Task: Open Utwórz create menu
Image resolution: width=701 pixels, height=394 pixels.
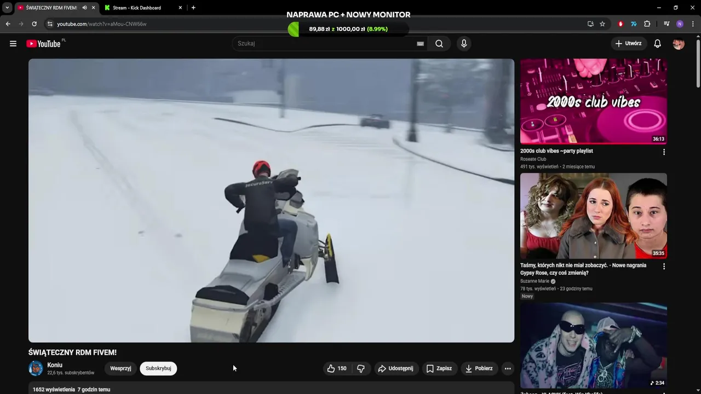Action: click(629, 44)
